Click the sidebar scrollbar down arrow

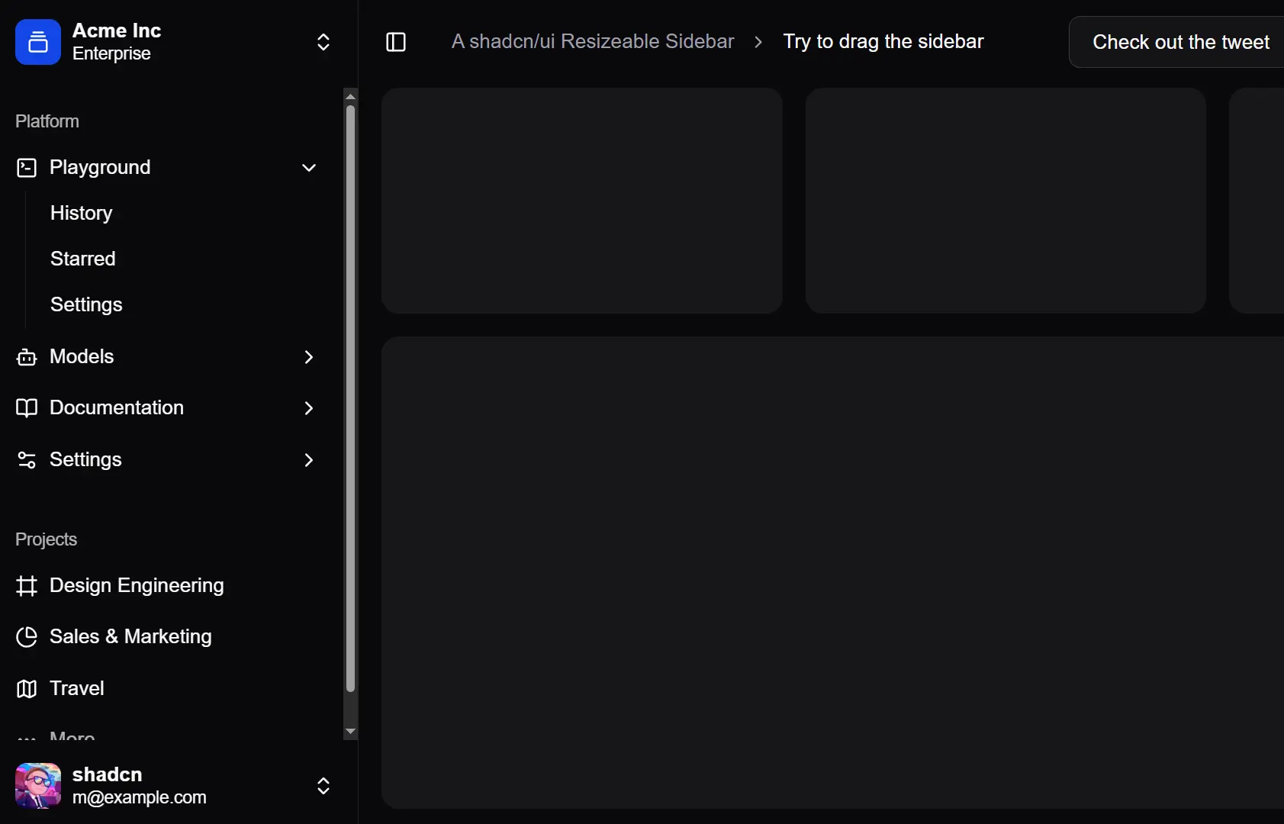(x=350, y=732)
